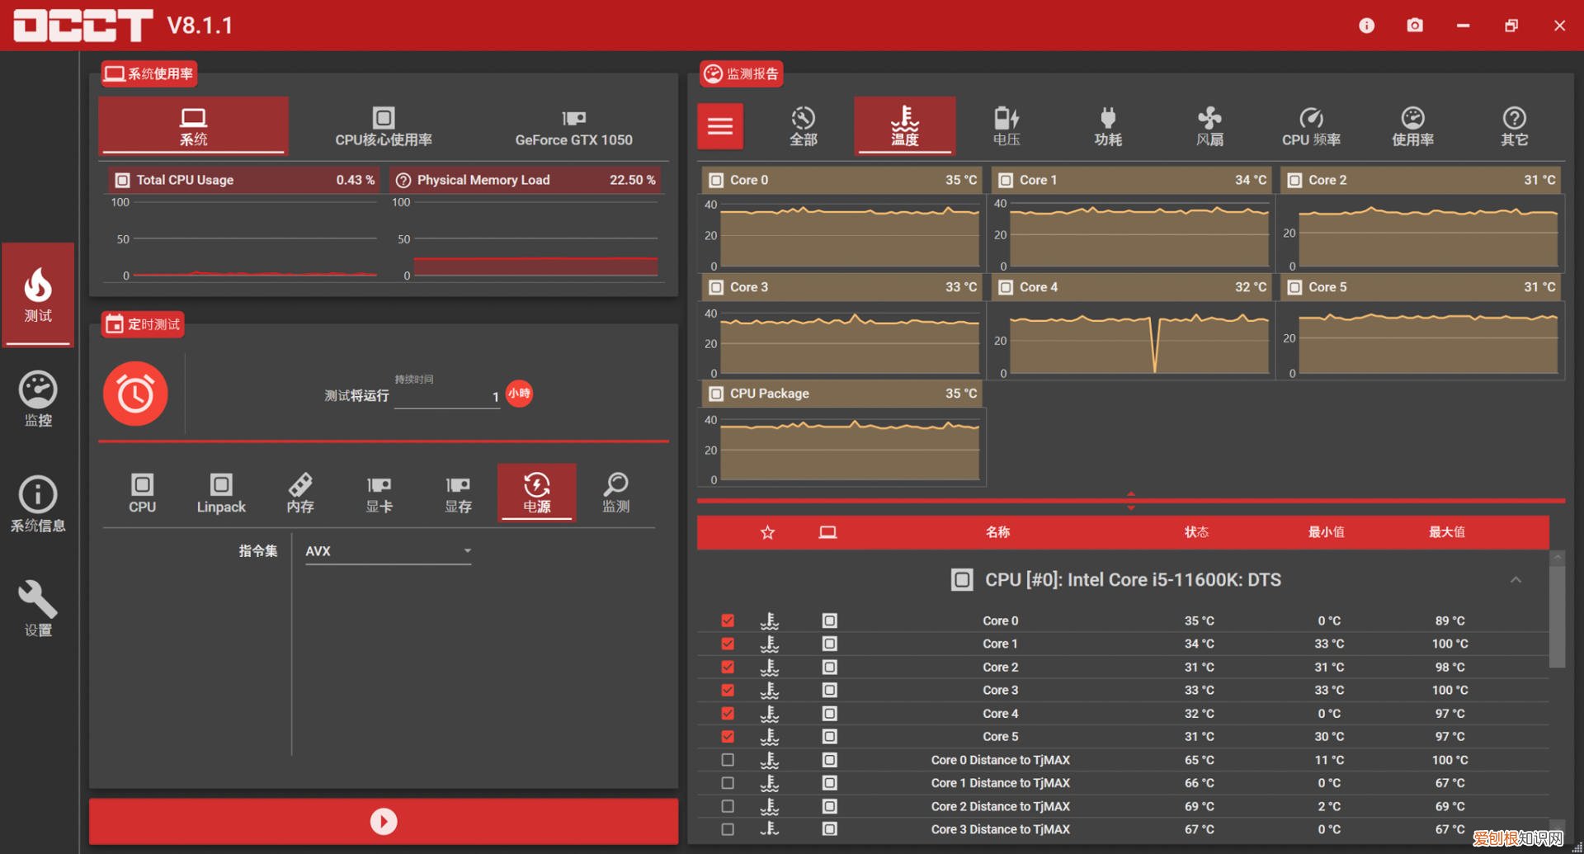Switch to the 使用率 usage tab
This screenshot has width=1584, height=854.
(x=1412, y=126)
